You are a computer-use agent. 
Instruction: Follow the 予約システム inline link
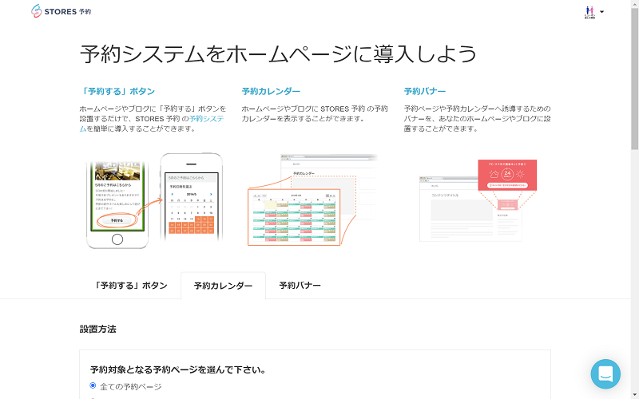click(207, 119)
